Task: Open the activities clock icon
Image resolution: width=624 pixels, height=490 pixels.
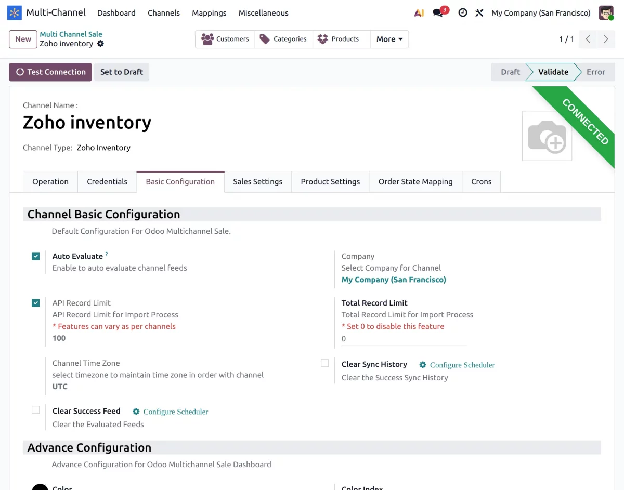Action: click(462, 12)
